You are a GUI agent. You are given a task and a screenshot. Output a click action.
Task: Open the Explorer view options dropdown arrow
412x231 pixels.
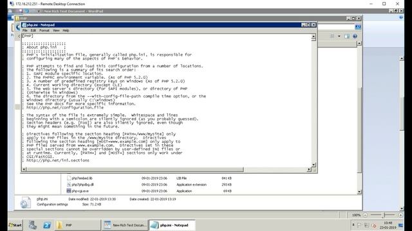tap(339, 36)
